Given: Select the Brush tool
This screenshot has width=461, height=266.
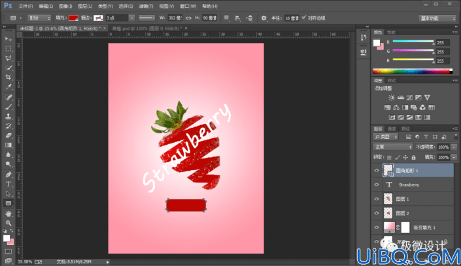Looking at the screenshot, I should pyautogui.click(x=9, y=107).
